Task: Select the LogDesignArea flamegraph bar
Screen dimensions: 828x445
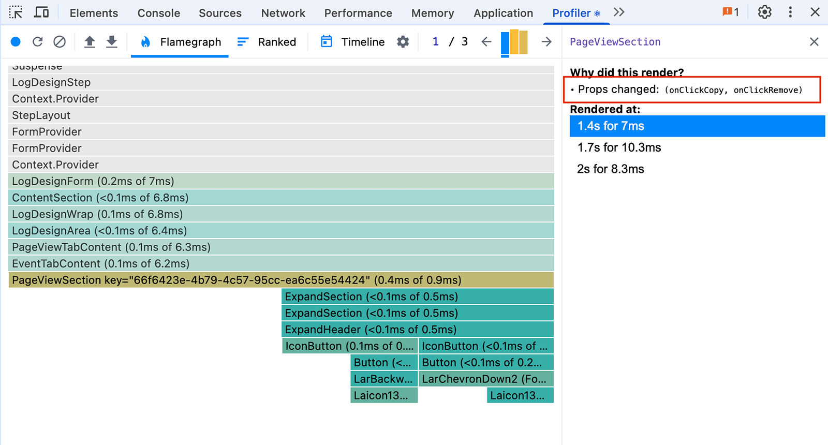Action: tap(281, 231)
